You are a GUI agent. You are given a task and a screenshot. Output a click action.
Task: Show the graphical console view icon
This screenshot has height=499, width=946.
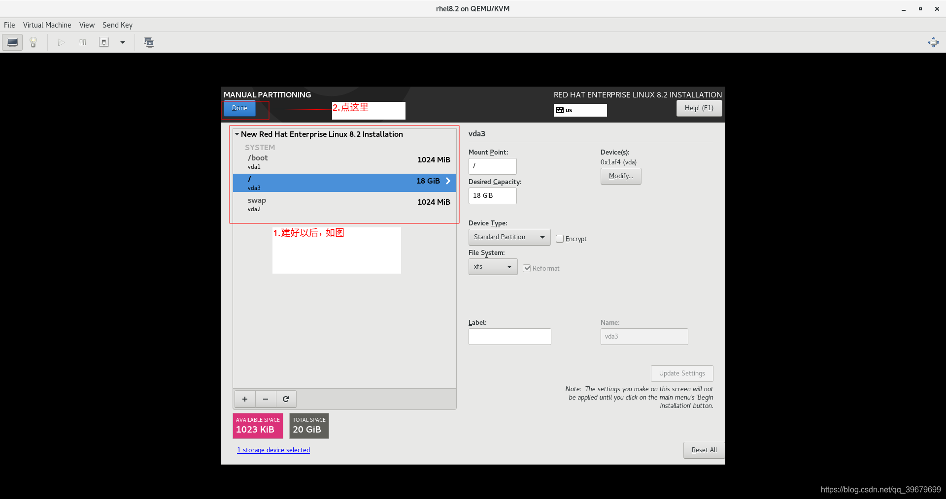(x=12, y=42)
